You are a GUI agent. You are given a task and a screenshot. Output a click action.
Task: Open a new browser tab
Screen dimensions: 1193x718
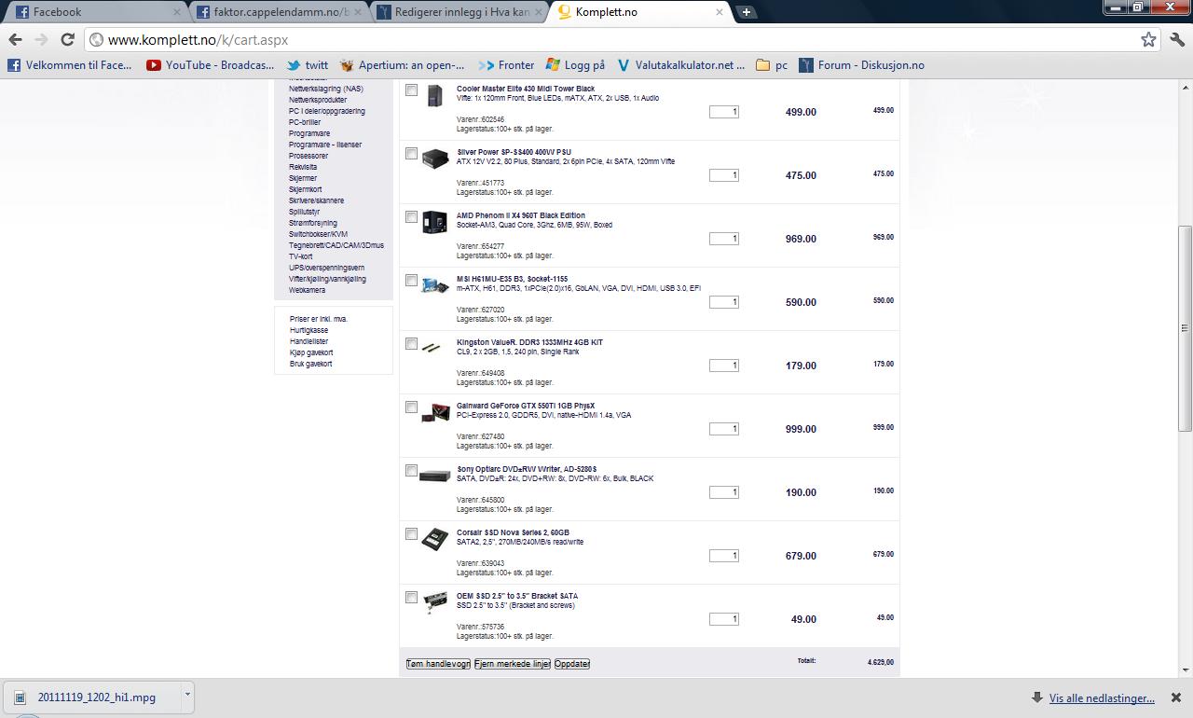click(747, 12)
